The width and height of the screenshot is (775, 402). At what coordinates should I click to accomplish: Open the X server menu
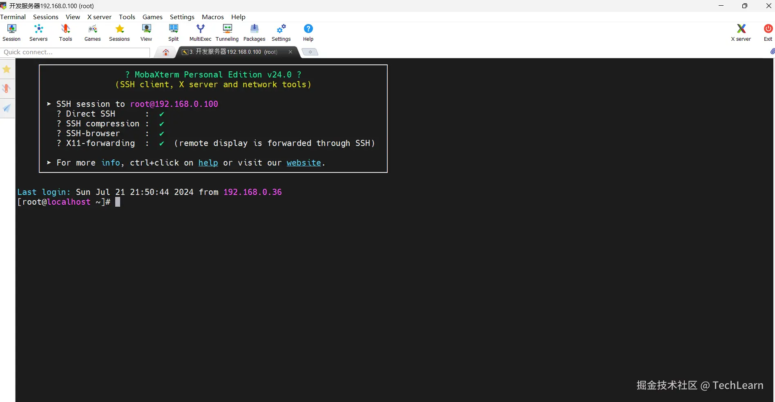[x=99, y=17]
